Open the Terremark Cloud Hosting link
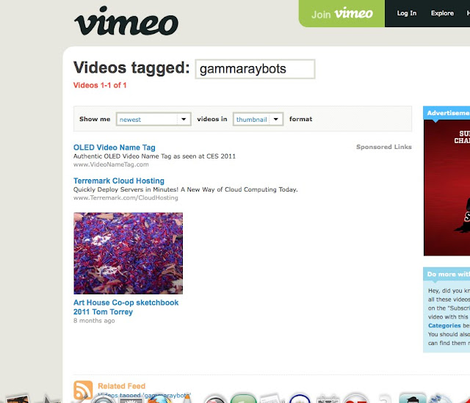Screen dimensions: 470x403 [119, 181]
